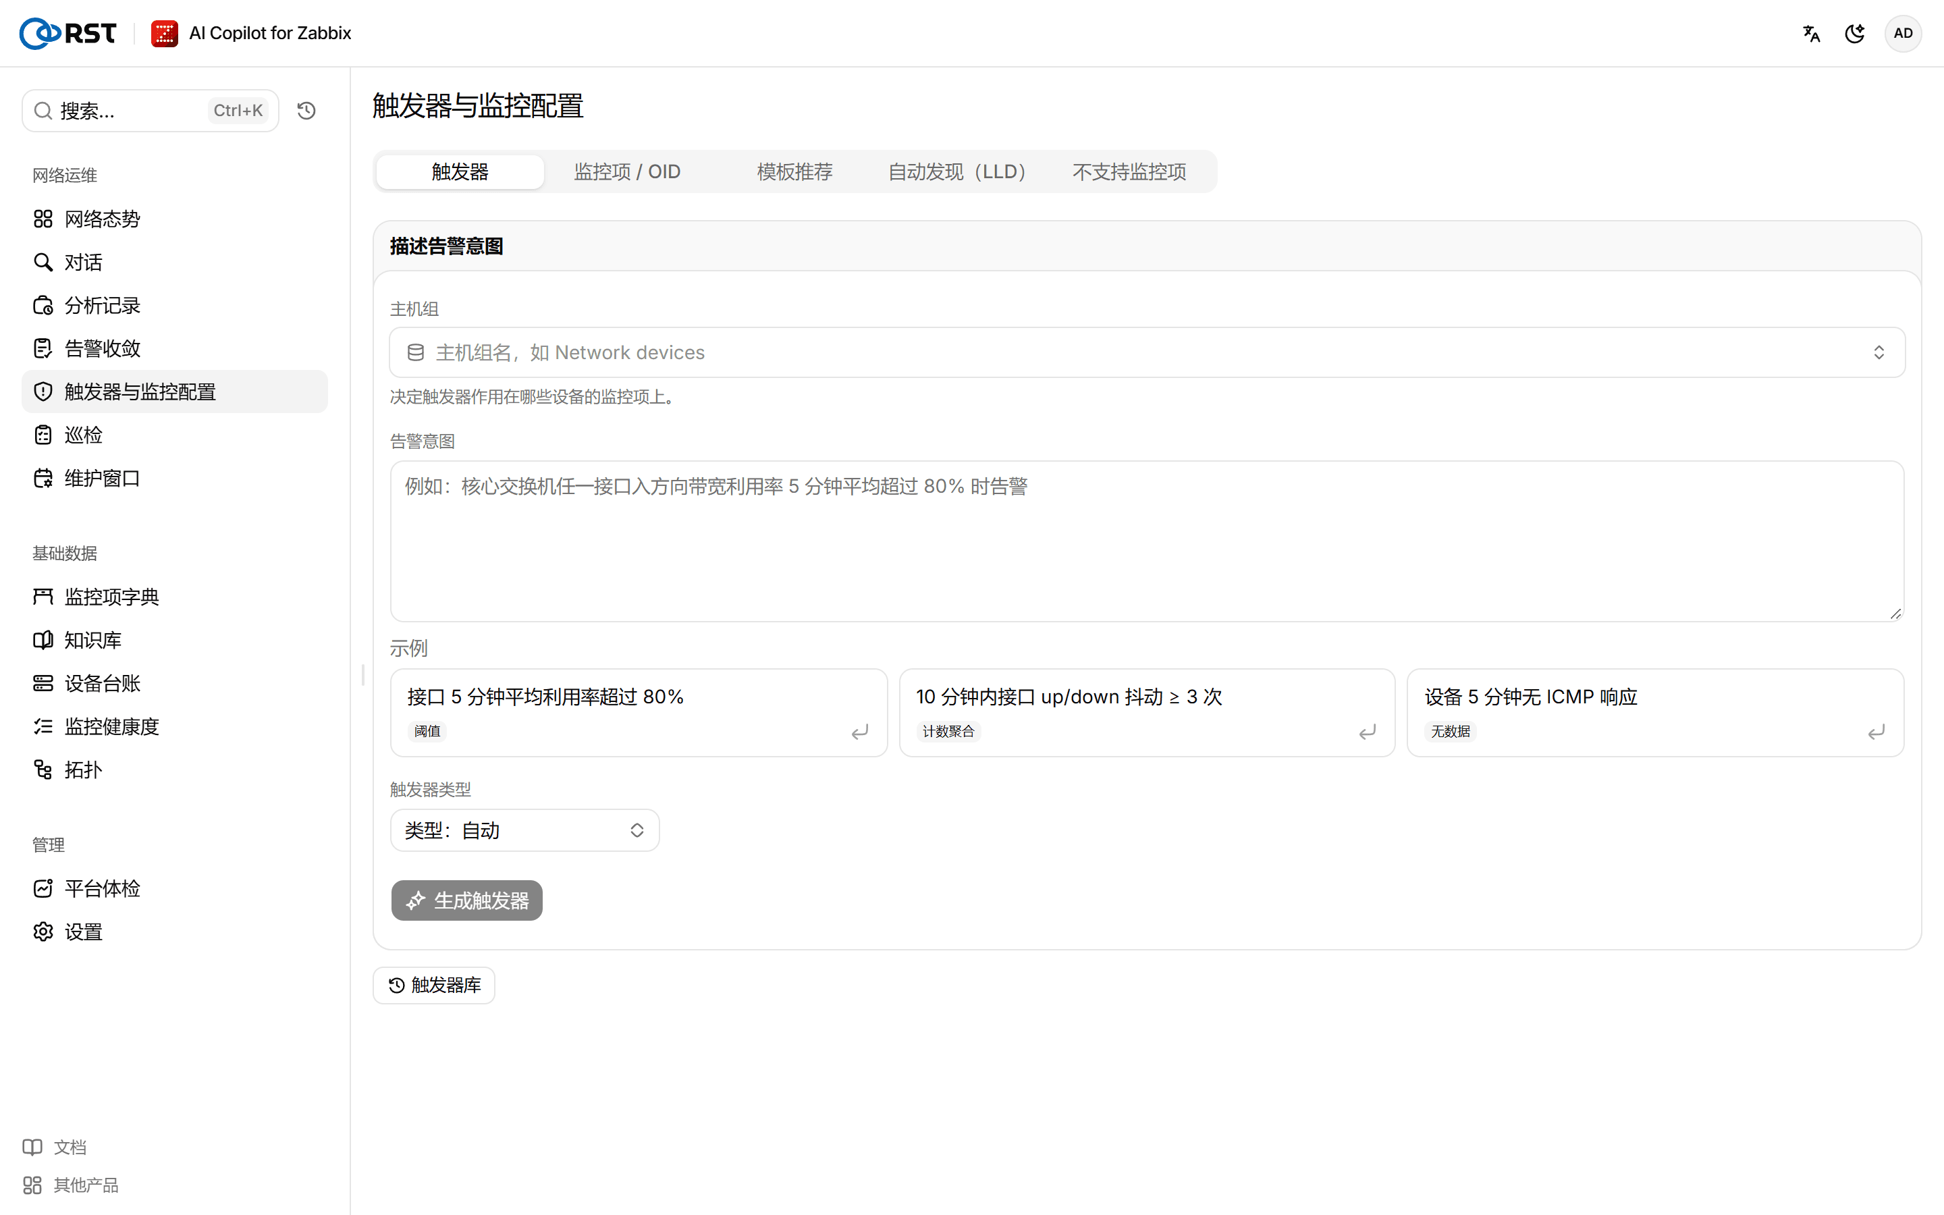The image size is (1944, 1215).
Task: Choose example 10 分钟内接口 up/down 抖动
Action: pos(1147,713)
